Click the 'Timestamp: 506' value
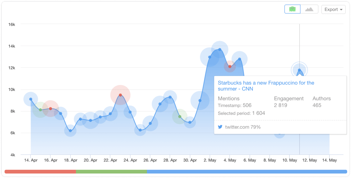 coord(235,105)
